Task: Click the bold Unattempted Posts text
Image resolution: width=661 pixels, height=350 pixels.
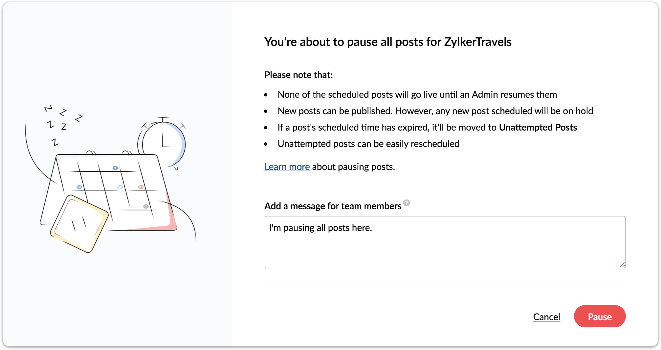Action: tap(538, 128)
